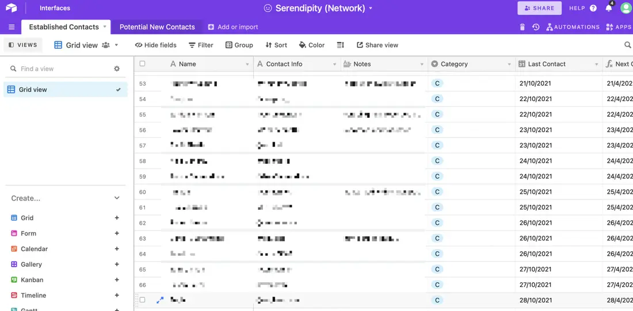Switch to Potential New Contacts tab
Viewport: 633px width, 311px height.
point(157,27)
